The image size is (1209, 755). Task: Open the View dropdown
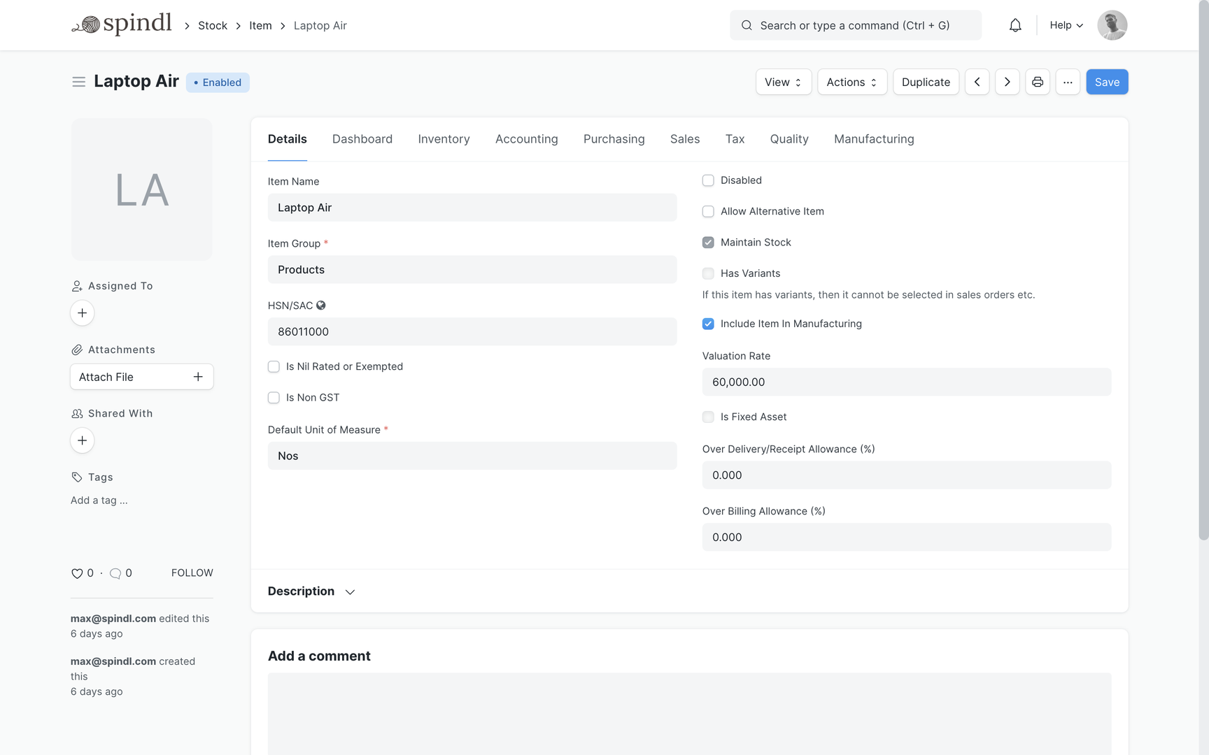point(783,82)
